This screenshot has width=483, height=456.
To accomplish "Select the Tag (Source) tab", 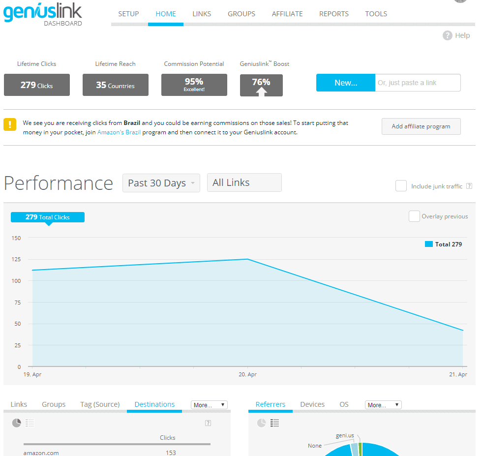I will pos(100,404).
